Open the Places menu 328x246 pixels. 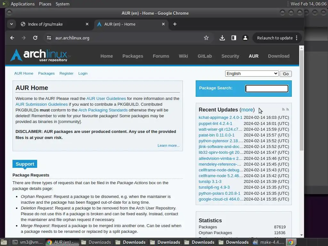click(45, 4)
